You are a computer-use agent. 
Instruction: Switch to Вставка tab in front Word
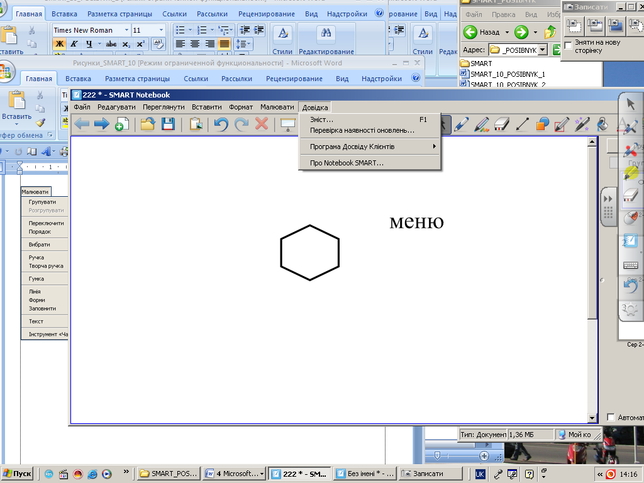(x=78, y=79)
